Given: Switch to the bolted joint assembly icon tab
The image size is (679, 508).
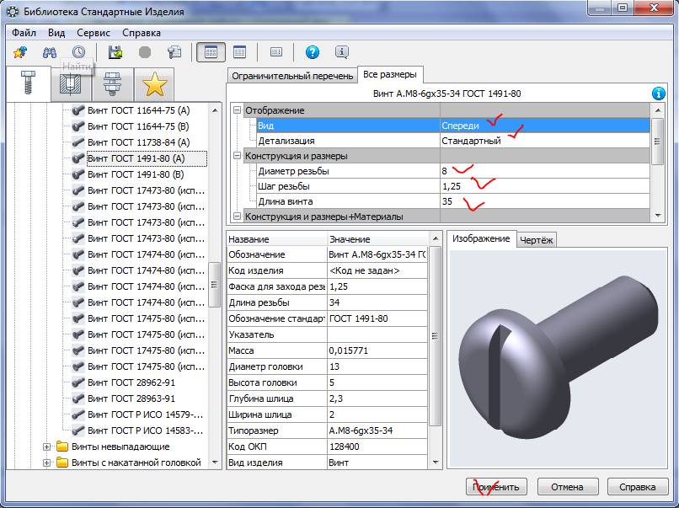Looking at the screenshot, I should pos(112,84).
